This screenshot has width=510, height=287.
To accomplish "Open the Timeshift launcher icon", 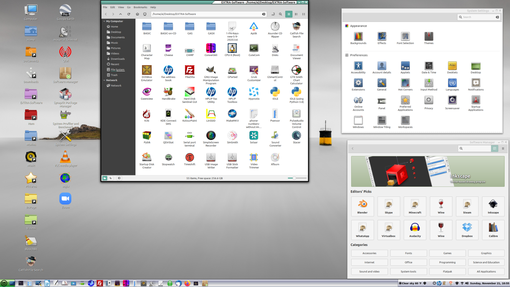I will tap(190, 157).
